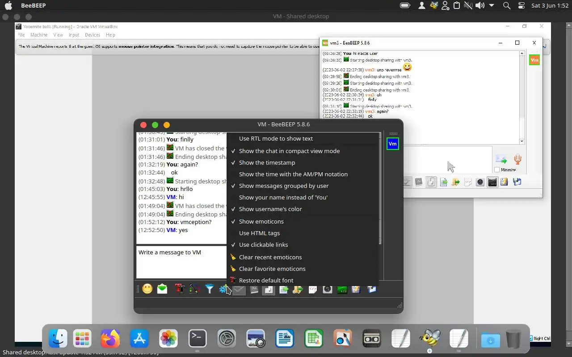Click the vm3 window message input area
The width and height of the screenshot is (572, 357).
click(x=447, y=159)
